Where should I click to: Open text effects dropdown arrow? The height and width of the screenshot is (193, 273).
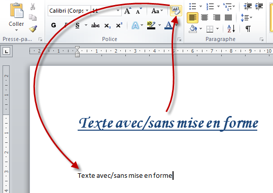click(142, 25)
